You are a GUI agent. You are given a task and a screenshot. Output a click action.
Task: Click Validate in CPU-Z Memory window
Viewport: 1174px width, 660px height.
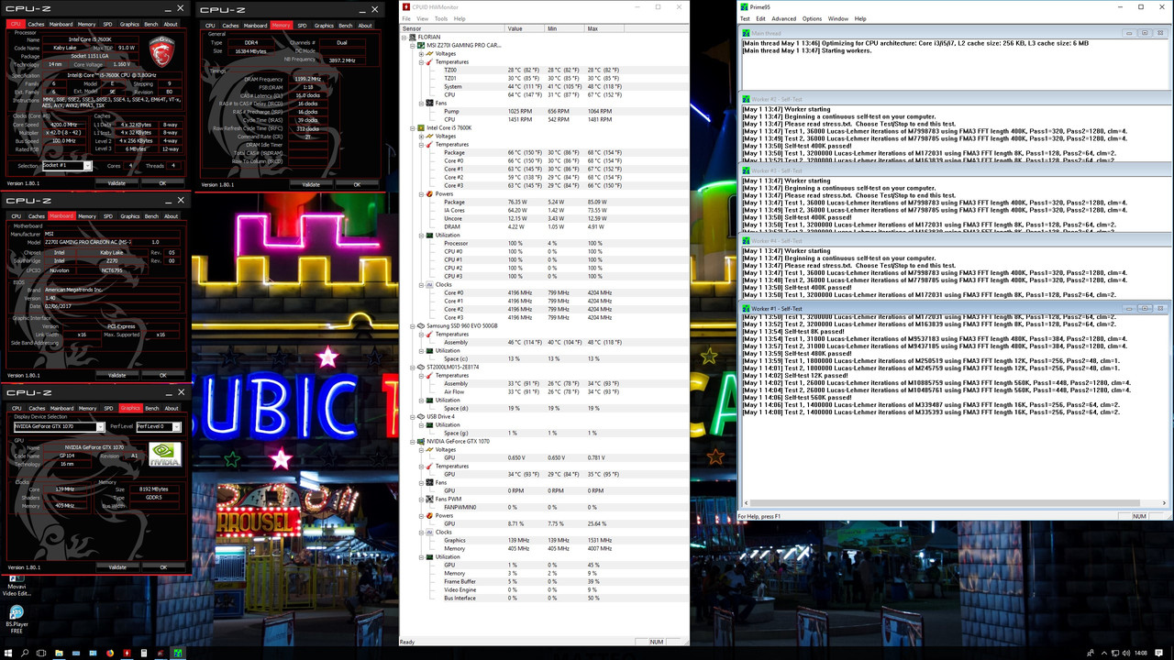pos(311,184)
